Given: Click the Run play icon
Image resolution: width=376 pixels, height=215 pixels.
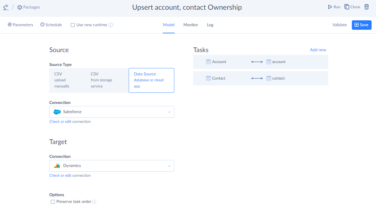Looking at the screenshot, I should coord(330,7).
